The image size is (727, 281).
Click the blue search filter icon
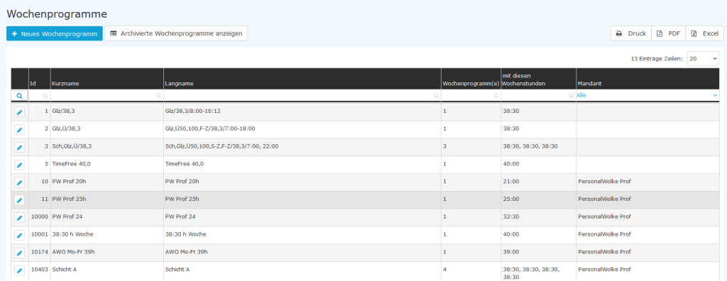[x=19, y=95]
